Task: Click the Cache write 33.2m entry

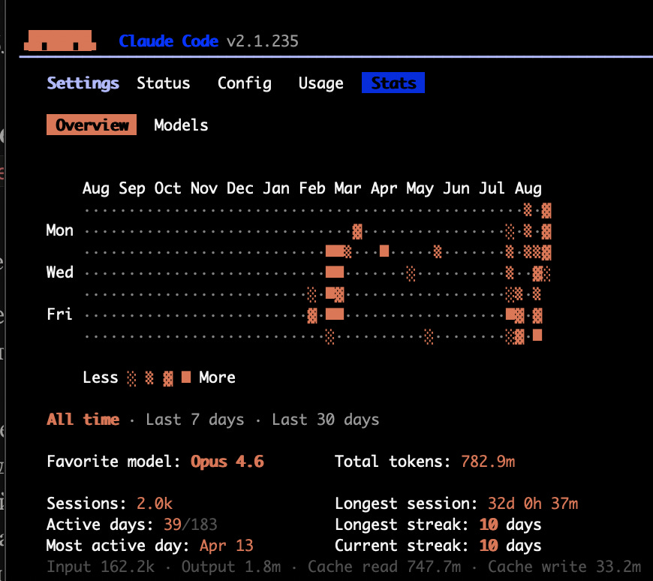Action: click(564, 567)
